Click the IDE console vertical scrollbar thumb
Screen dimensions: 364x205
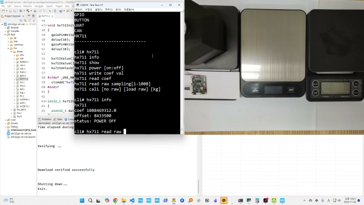pyautogui.click(x=198, y=186)
